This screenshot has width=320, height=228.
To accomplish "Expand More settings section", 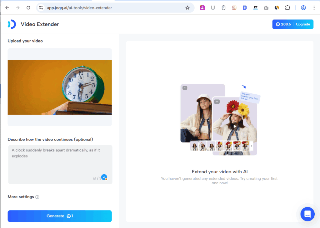I will point(21,197).
